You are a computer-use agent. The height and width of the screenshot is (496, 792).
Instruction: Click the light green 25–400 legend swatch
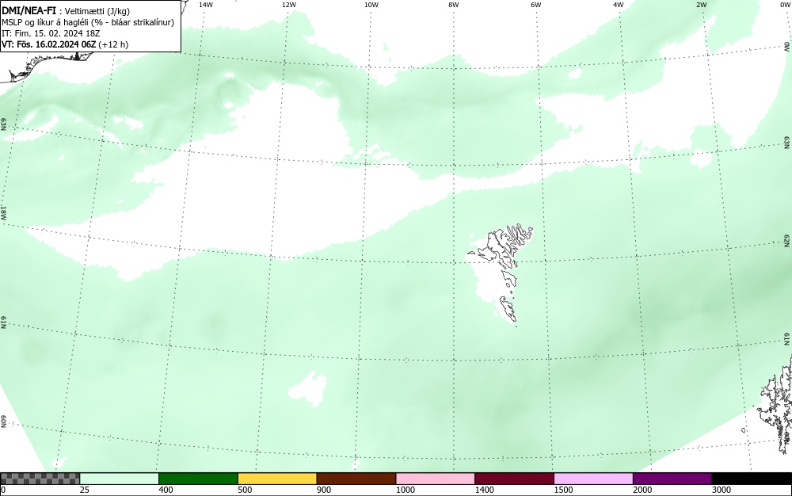(120, 479)
